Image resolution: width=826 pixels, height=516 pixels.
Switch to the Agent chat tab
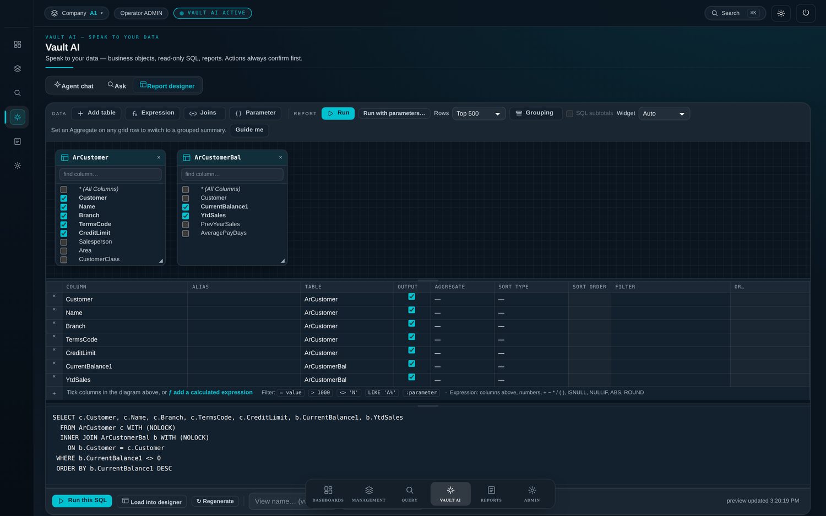[74, 85]
